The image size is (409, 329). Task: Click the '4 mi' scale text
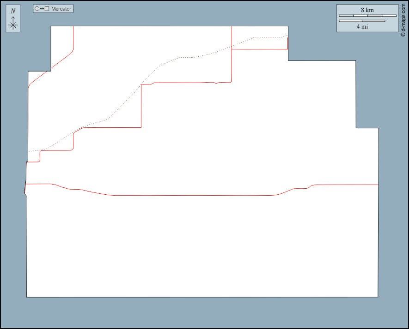click(x=362, y=26)
